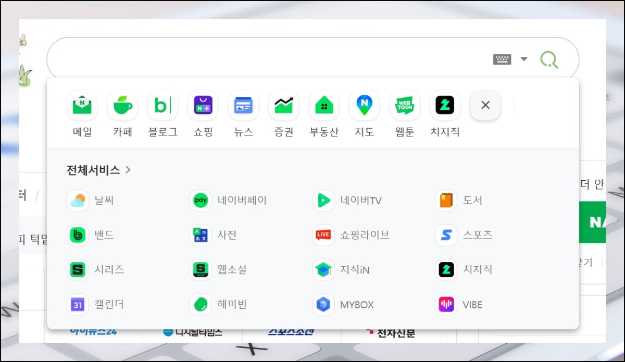The width and height of the screenshot is (625, 362).
Task: Open the 뉴스 (News) shortcut icon
Action: pyautogui.click(x=243, y=106)
